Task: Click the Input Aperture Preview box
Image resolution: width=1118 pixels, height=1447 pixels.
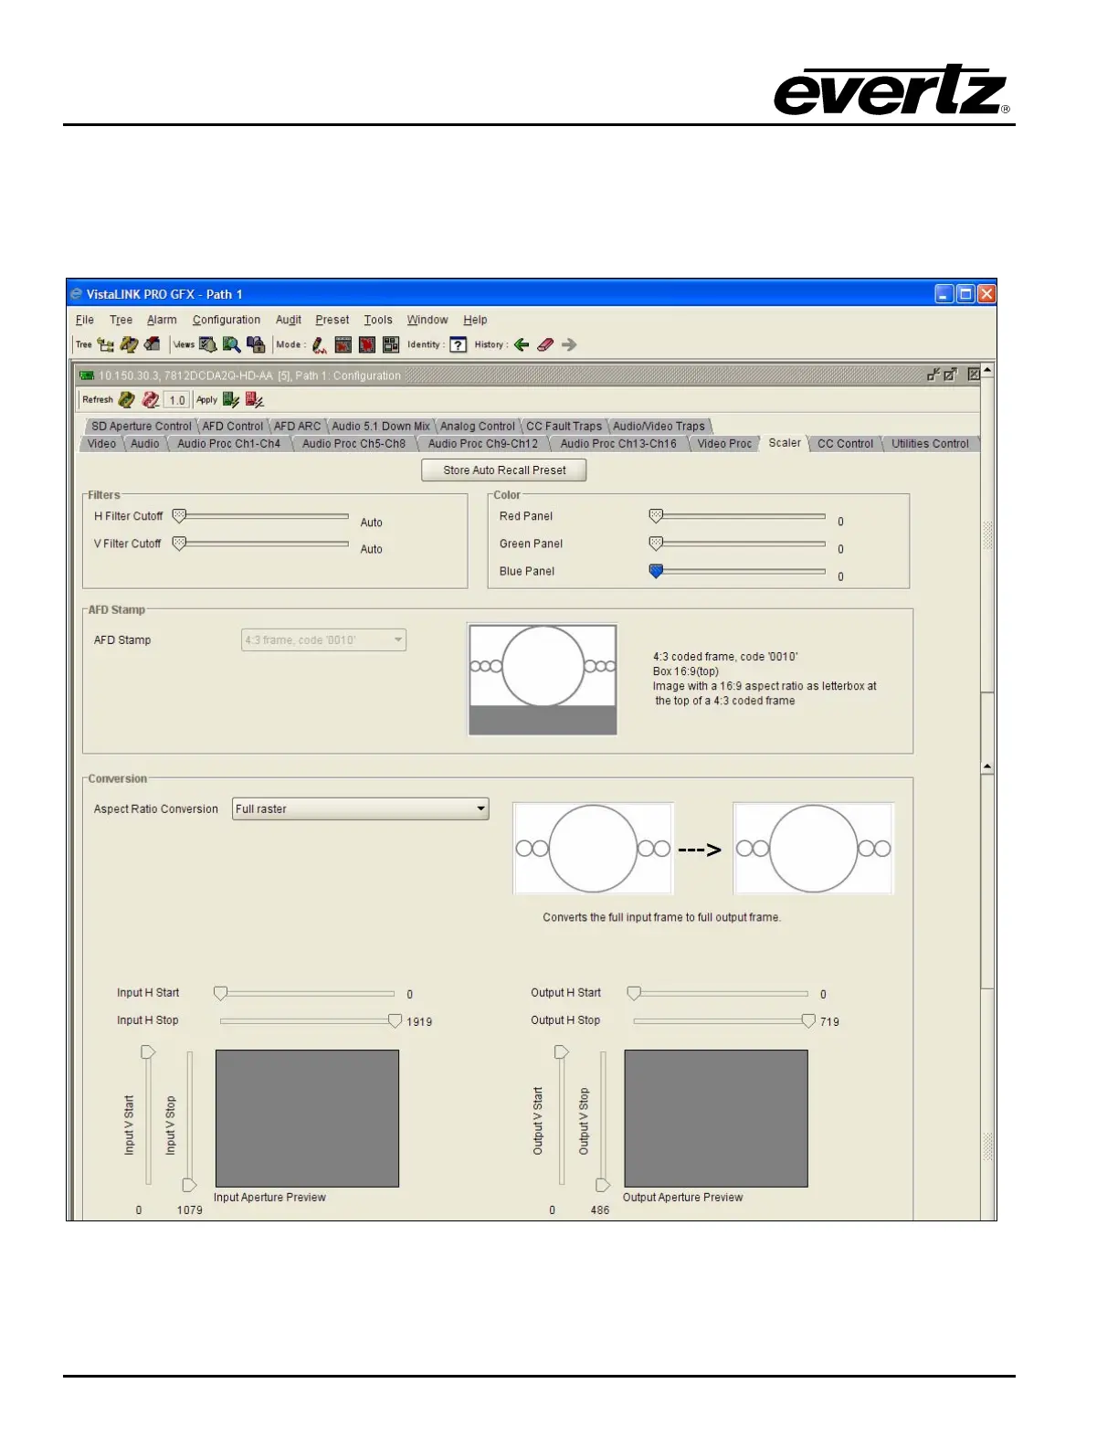Action: (307, 1118)
